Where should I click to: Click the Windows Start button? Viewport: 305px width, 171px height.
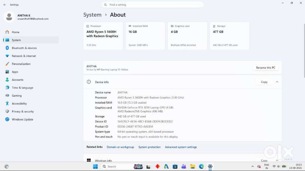(95, 166)
